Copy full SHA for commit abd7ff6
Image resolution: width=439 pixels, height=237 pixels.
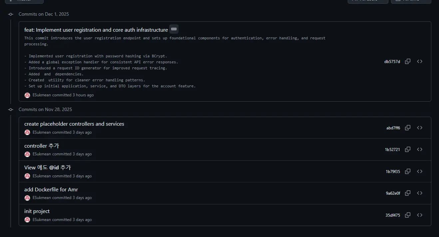pyautogui.click(x=407, y=128)
